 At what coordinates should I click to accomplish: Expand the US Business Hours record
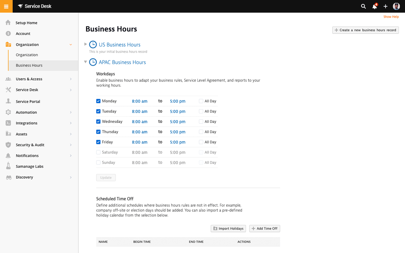[85, 44]
